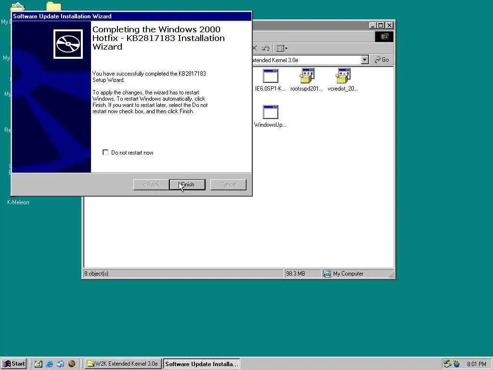Click the Software Update Installation Wizard title bar
This screenshot has width=493, height=370.
(131, 16)
